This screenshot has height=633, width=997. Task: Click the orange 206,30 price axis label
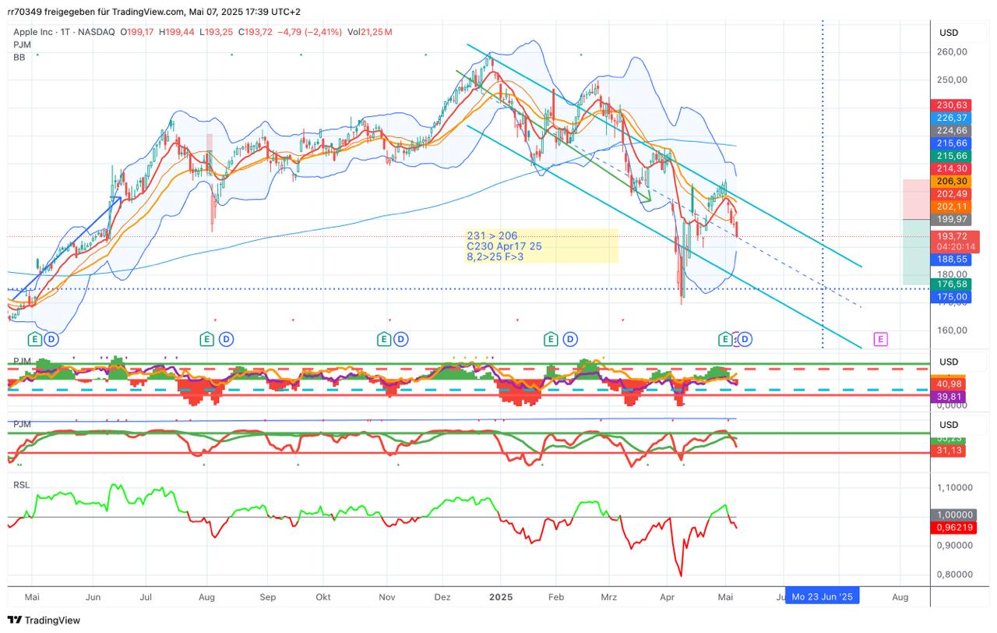(953, 180)
